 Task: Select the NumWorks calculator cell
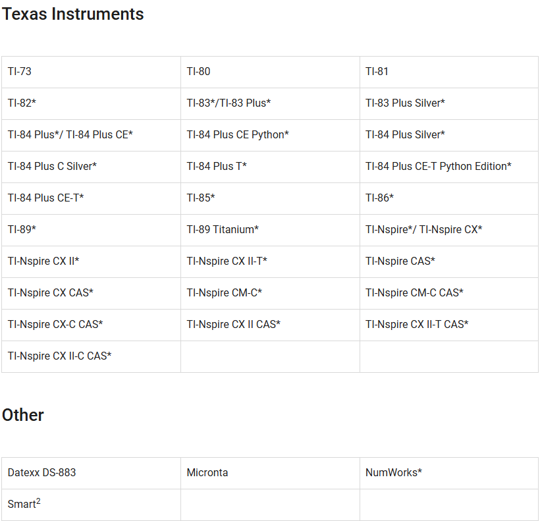393,473
